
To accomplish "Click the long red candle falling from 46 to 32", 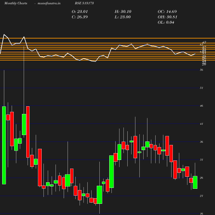I will click(x=28, y=132).
